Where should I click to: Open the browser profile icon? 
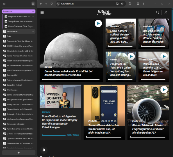pos(138,4)
